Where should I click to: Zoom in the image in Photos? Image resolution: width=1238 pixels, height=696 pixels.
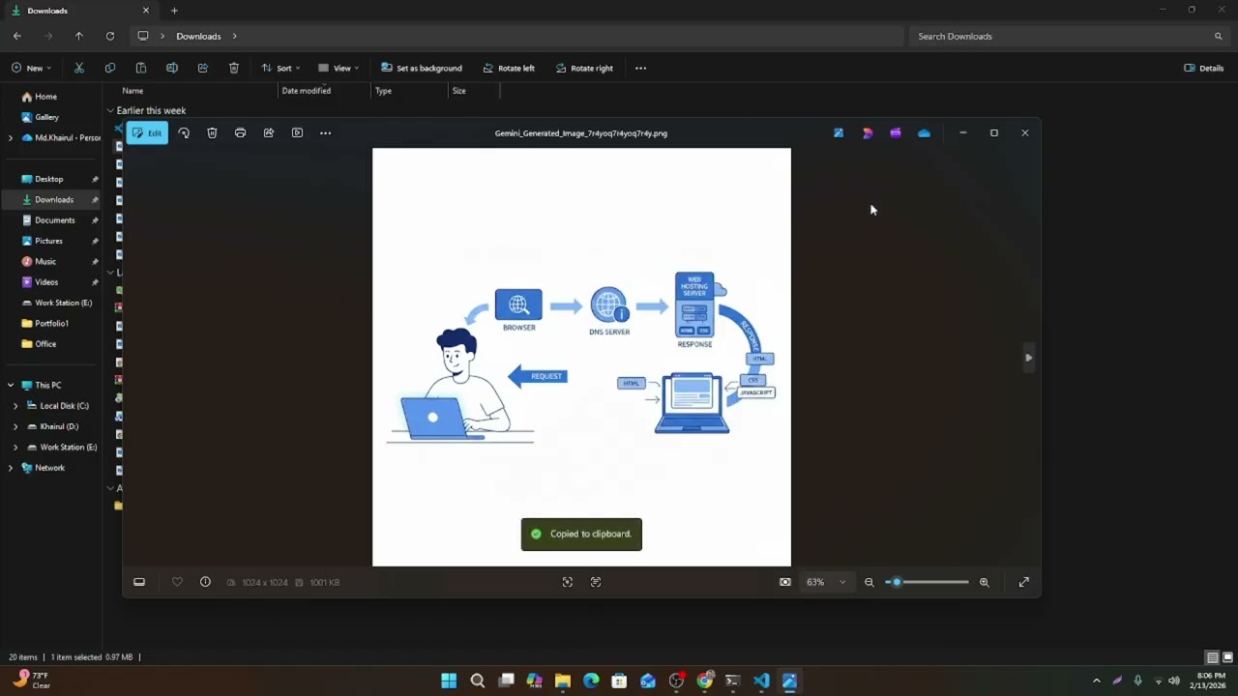point(985,582)
